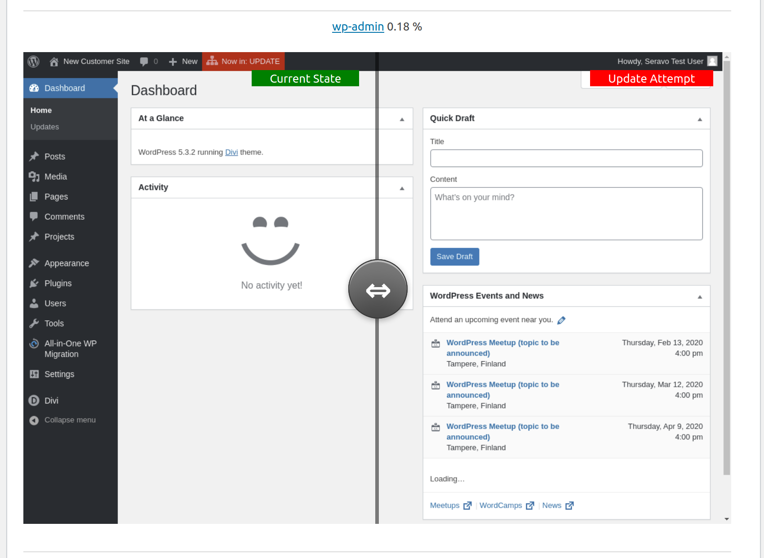Open the Plugins menu
764x558 pixels.
coord(71,283)
